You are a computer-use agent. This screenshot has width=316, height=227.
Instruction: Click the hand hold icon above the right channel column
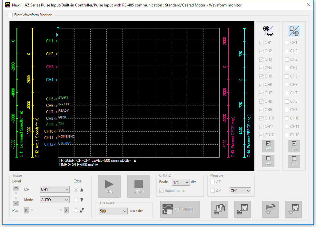[294, 31]
